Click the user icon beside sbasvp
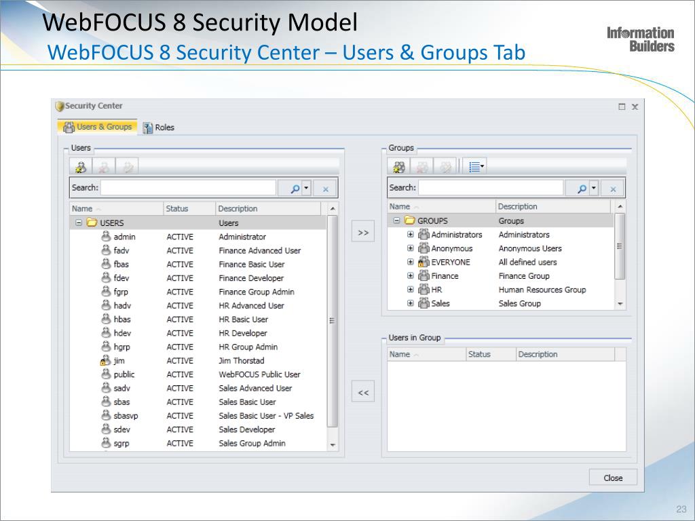 pos(106,414)
